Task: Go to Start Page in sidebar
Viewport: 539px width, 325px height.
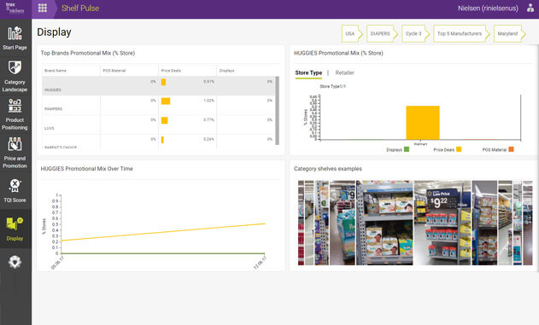Action: pyautogui.click(x=15, y=38)
